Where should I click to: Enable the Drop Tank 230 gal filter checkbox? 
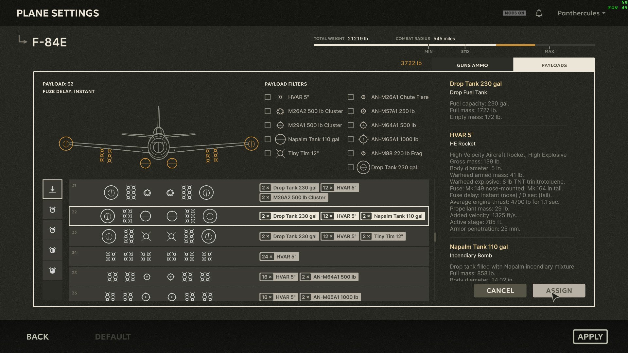(351, 167)
